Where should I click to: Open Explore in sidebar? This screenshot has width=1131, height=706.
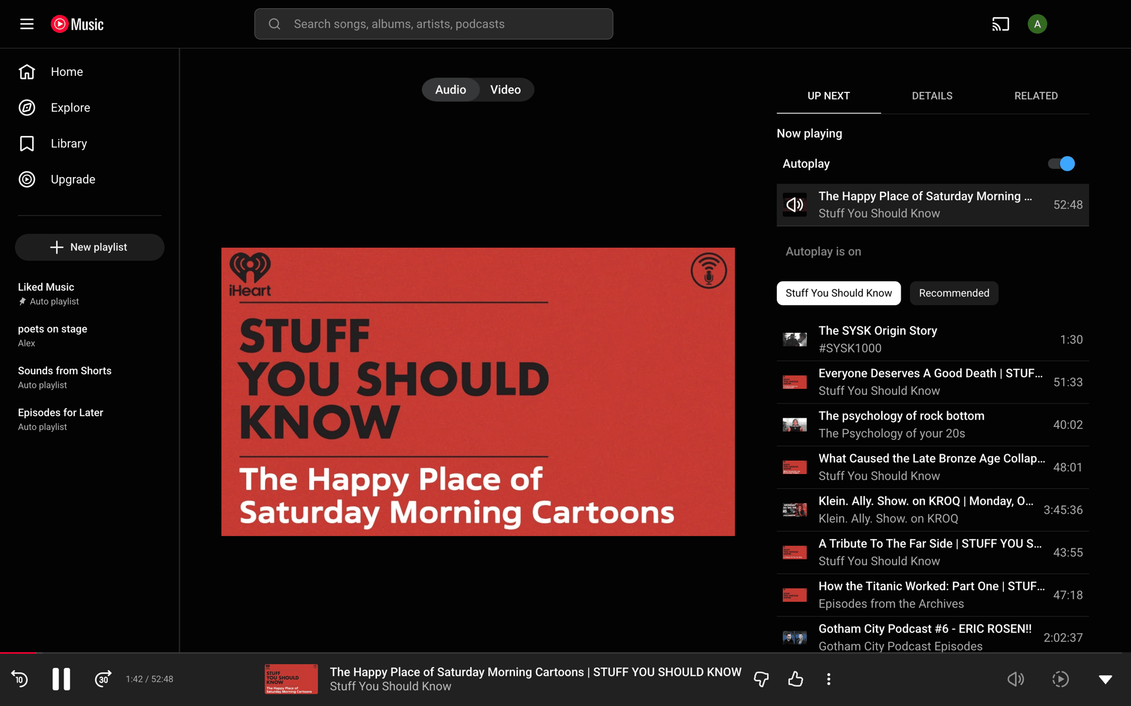coord(90,108)
